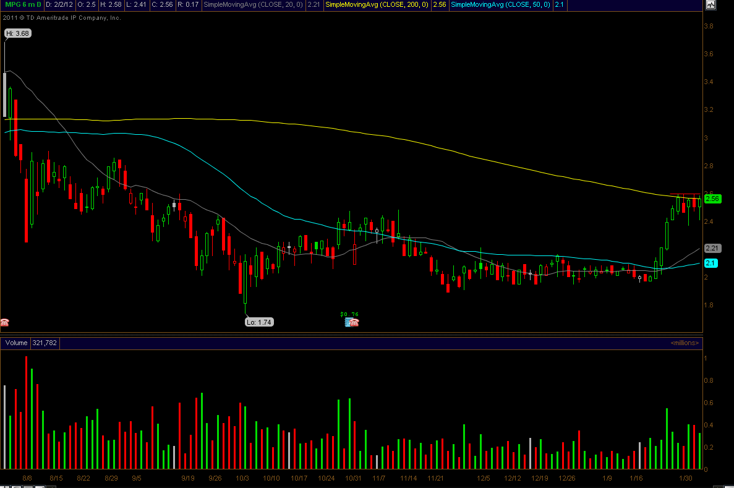Click the 2.21 value in the header bar
Screen dimensions: 734x488
[314, 5]
